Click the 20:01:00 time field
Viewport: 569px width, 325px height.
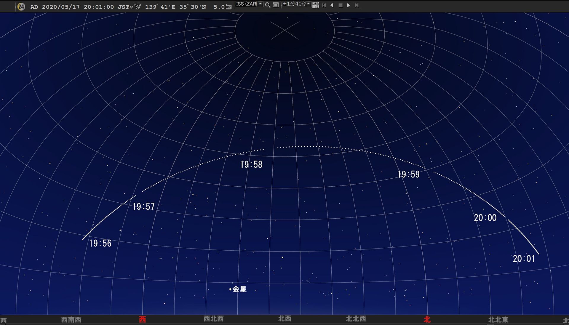coord(99,7)
